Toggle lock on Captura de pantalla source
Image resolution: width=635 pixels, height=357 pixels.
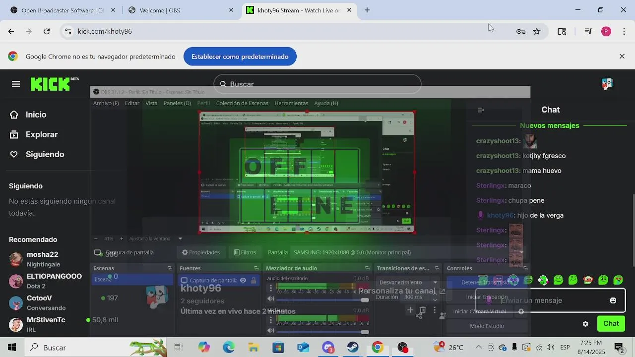(x=254, y=280)
